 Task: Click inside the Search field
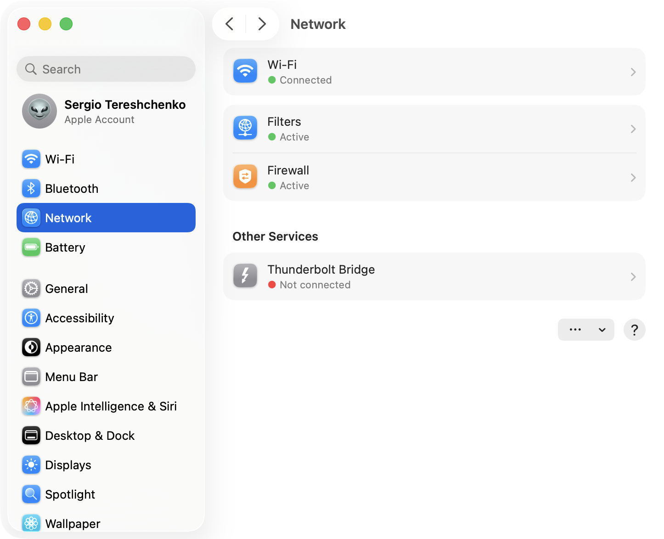click(106, 69)
